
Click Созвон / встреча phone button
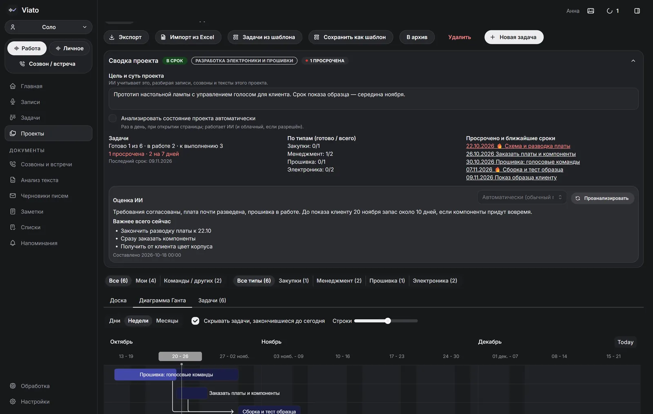[48, 64]
